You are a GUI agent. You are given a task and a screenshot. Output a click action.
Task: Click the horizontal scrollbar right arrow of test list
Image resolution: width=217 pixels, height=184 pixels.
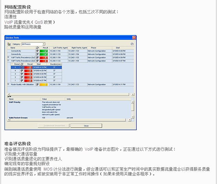click(x=133, y=94)
